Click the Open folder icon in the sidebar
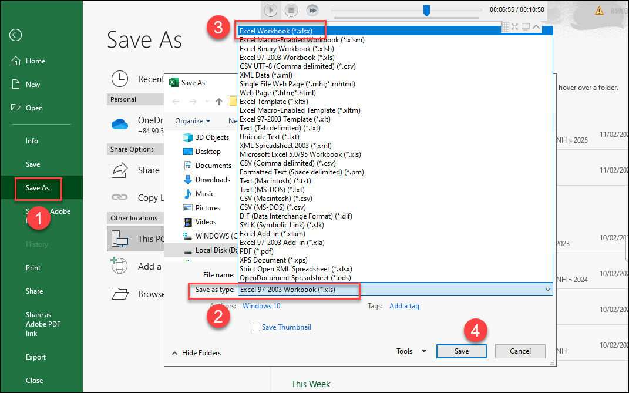The width and height of the screenshot is (629, 393). click(x=16, y=108)
